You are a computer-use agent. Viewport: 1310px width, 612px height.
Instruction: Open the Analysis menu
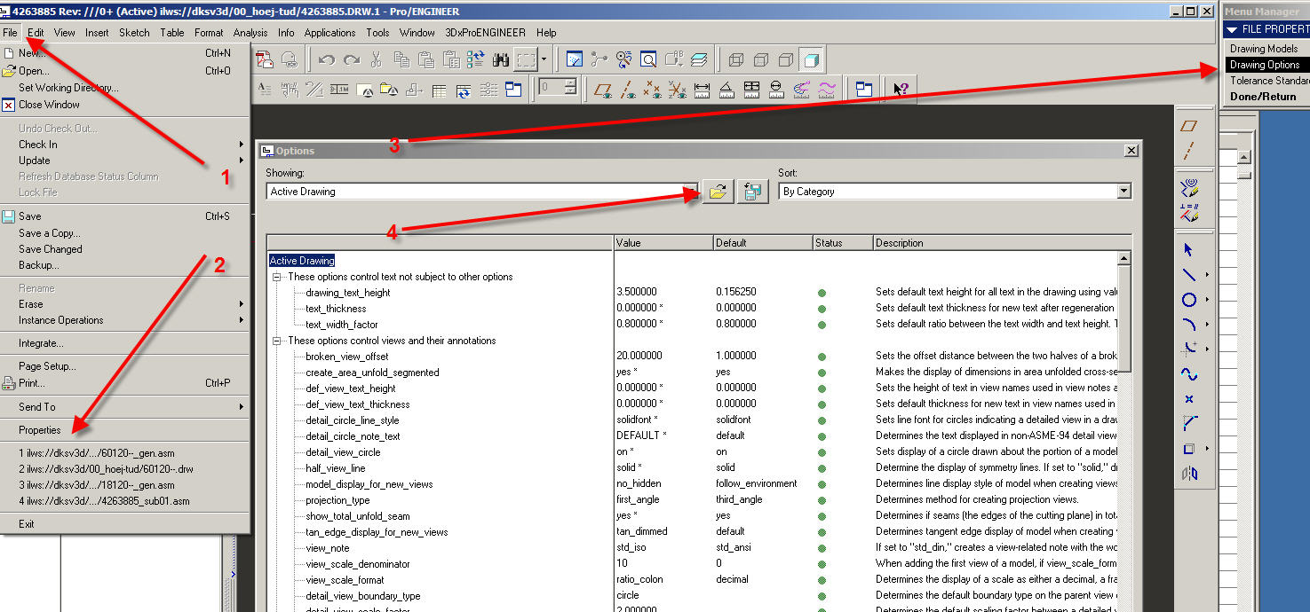pos(250,33)
